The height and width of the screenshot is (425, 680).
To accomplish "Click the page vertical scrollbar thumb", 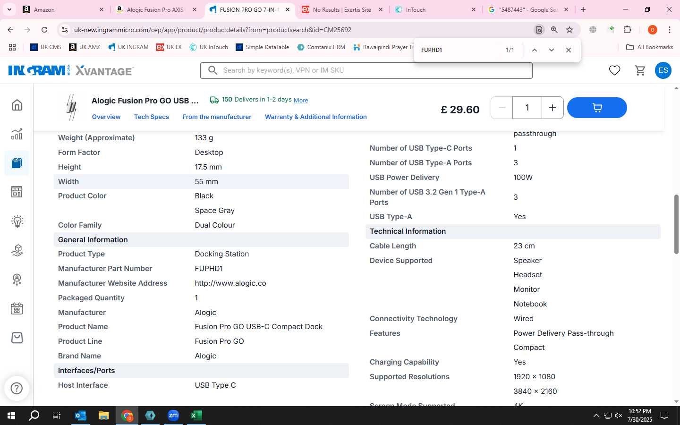I will (676, 224).
